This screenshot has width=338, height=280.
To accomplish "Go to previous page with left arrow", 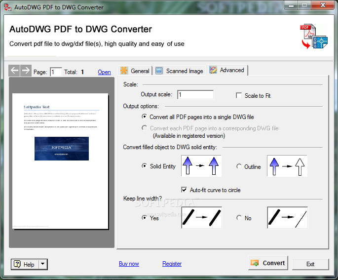I will coord(14,71).
